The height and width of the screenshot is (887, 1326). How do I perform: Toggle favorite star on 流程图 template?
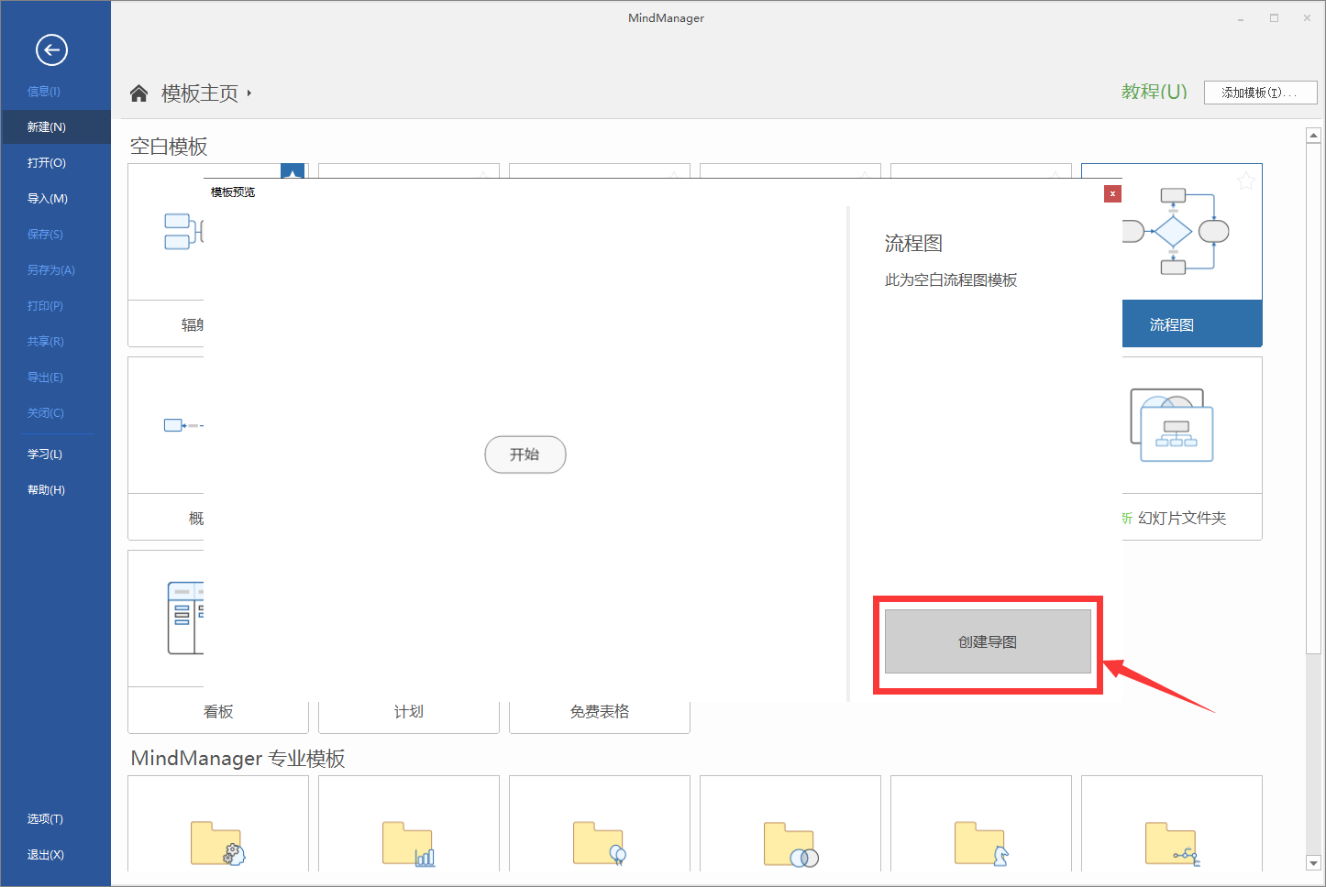(x=1246, y=181)
